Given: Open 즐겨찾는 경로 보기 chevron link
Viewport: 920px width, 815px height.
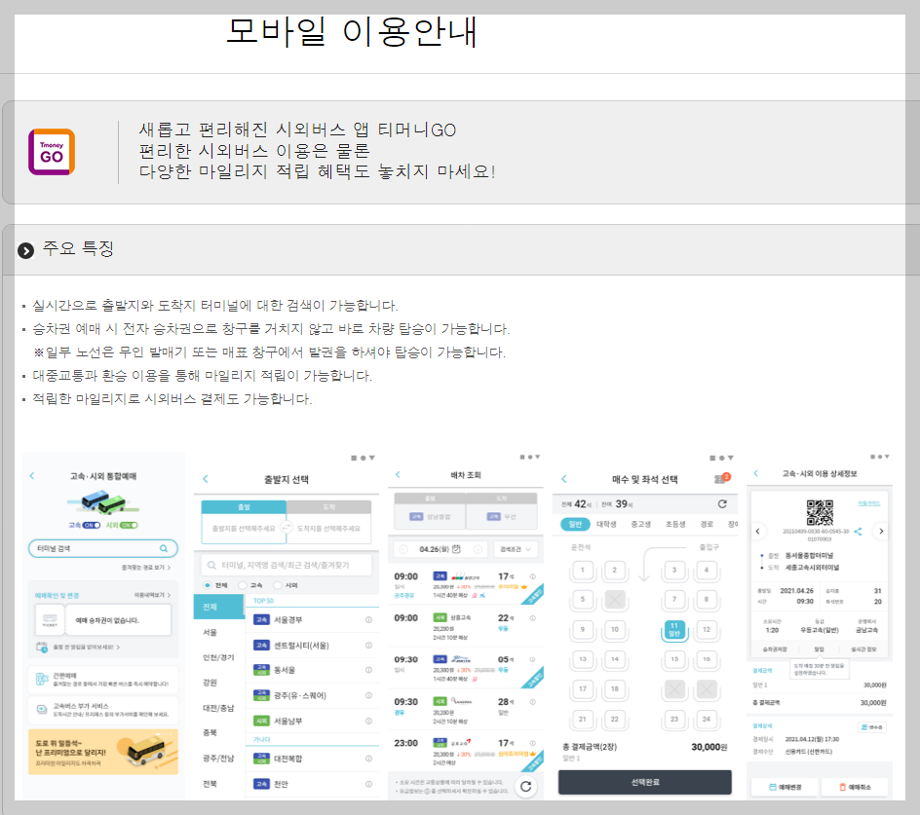Looking at the screenshot, I should [145, 568].
